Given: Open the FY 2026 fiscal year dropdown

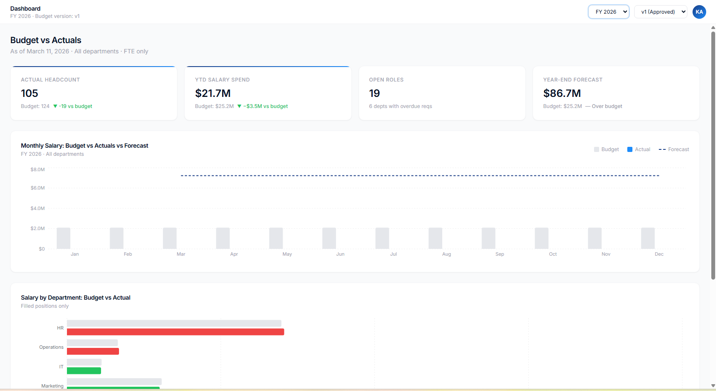Looking at the screenshot, I should 609,12.
